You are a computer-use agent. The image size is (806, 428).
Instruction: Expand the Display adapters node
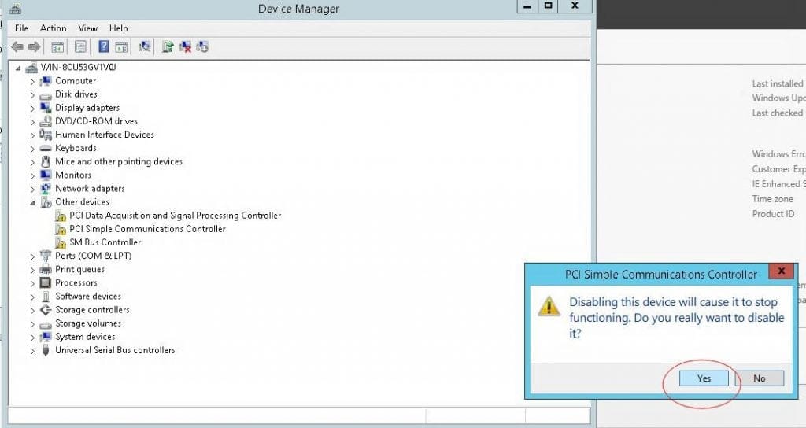click(x=32, y=109)
